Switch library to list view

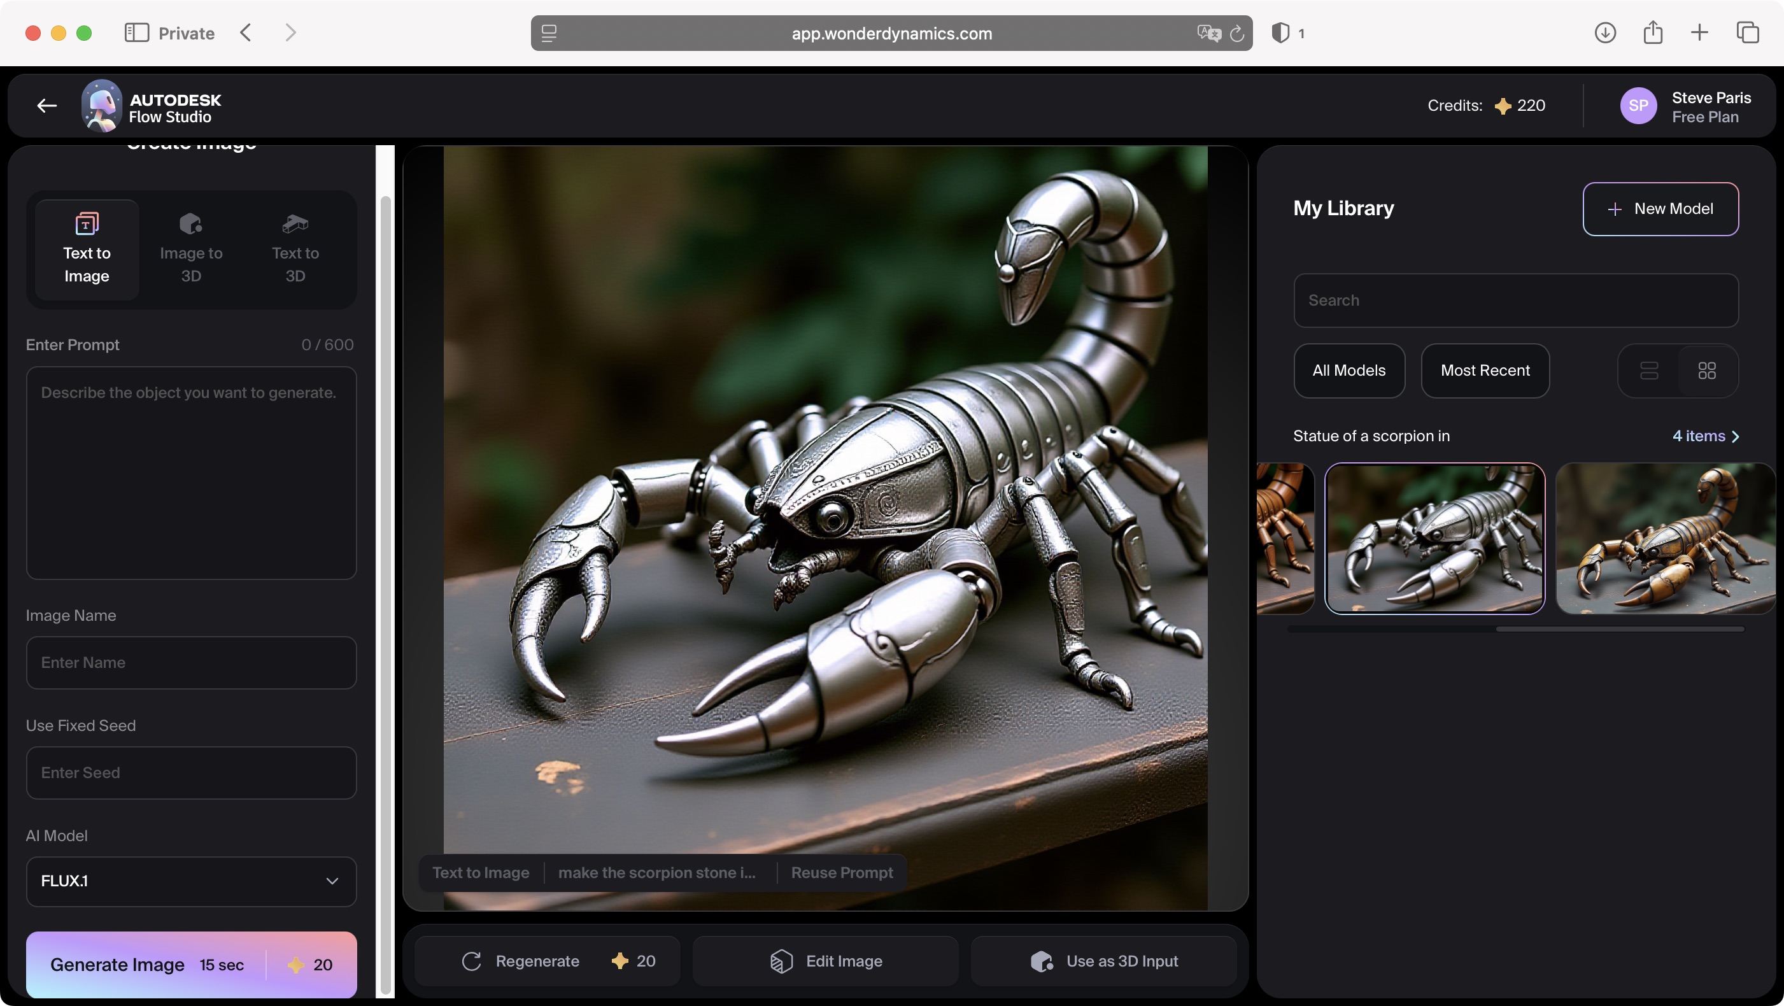(1650, 371)
